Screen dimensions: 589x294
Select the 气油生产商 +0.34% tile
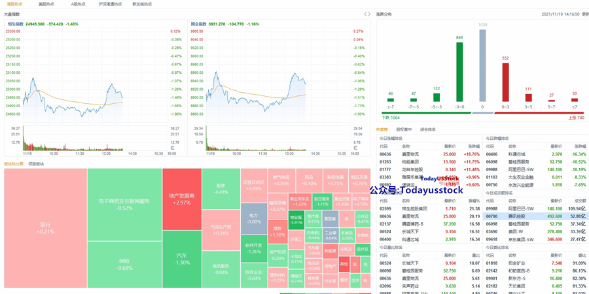click(x=221, y=230)
